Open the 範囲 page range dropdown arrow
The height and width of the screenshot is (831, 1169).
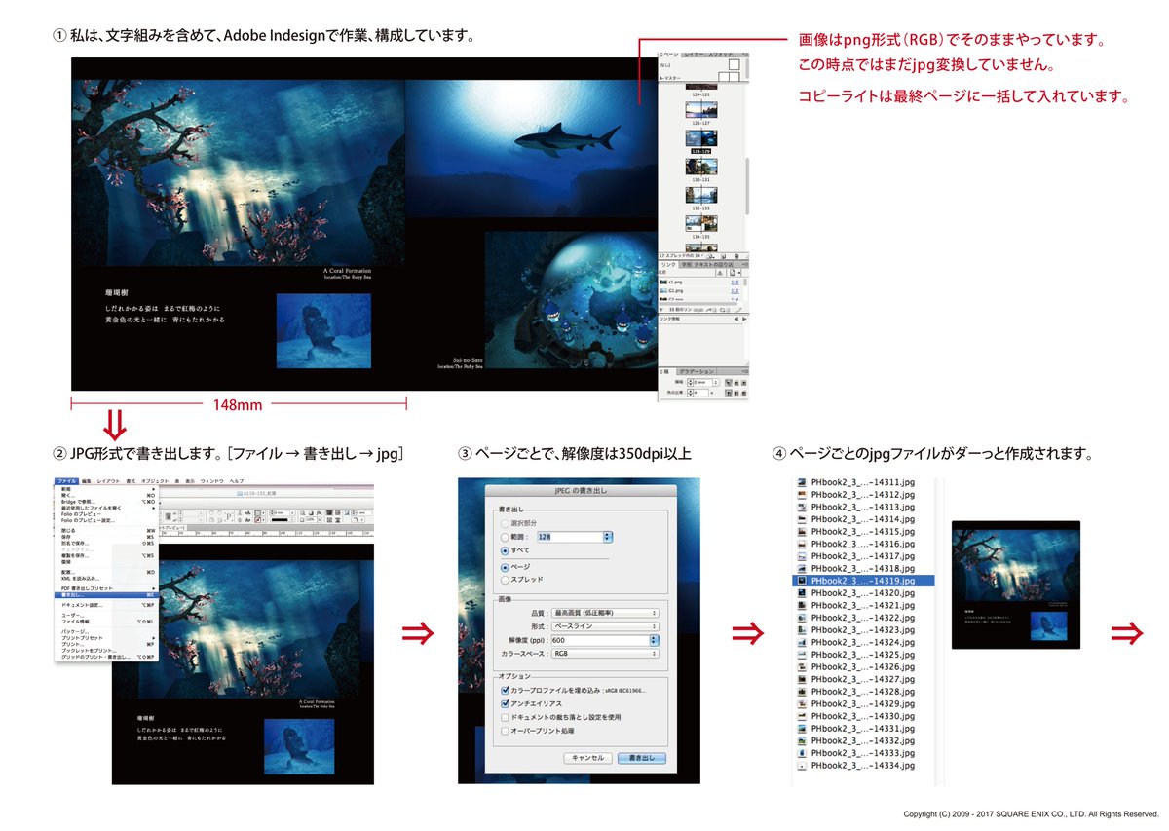pos(608,537)
